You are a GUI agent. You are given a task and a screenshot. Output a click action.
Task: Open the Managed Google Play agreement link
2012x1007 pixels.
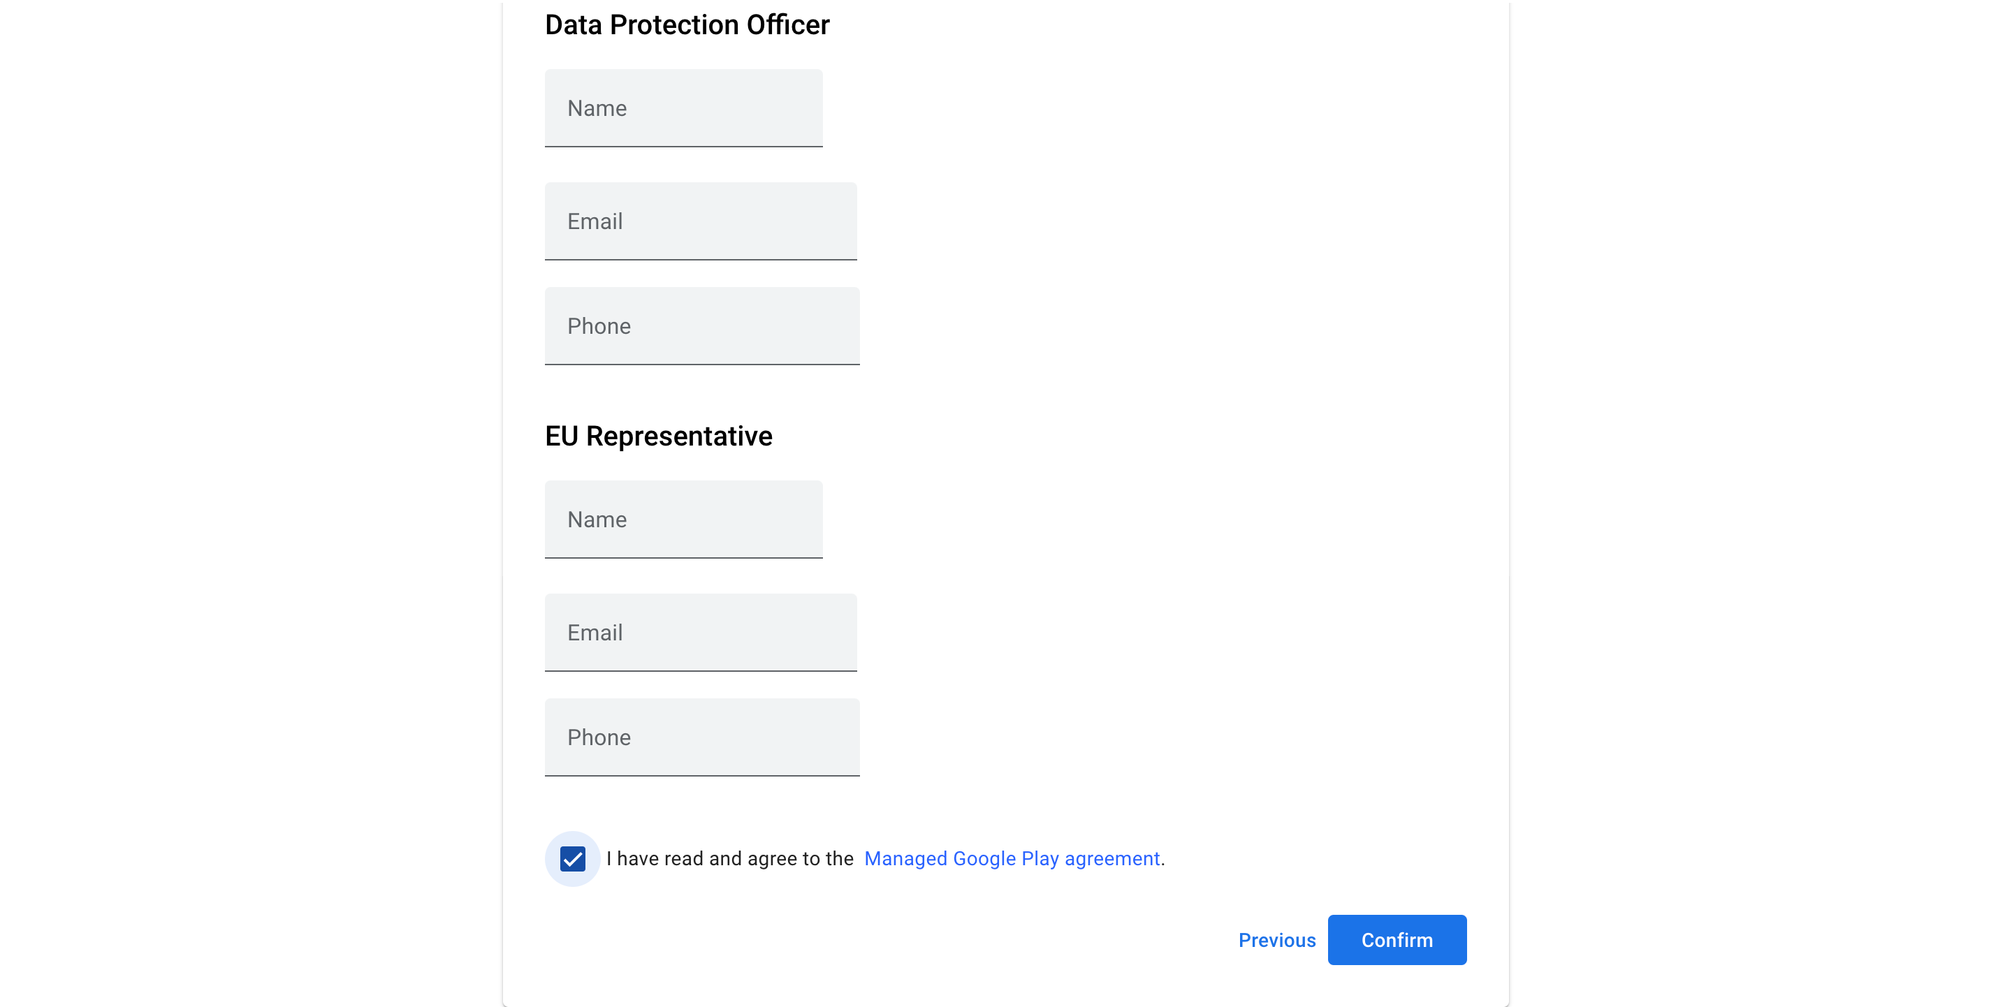(x=1012, y=859)
